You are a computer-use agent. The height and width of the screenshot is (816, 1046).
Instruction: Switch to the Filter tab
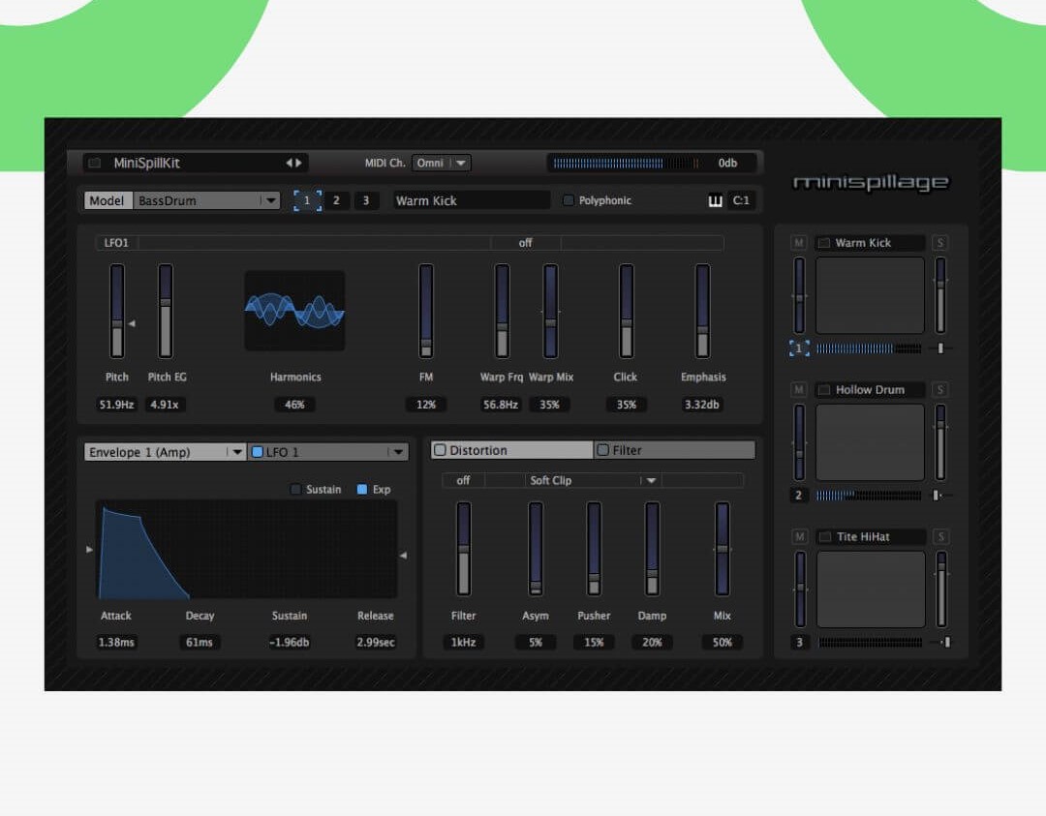pos(675,450)
